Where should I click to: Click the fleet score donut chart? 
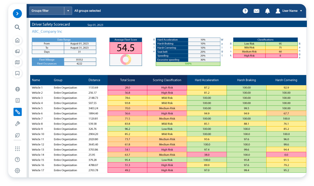pyautogui.click(x=126, y=60)
